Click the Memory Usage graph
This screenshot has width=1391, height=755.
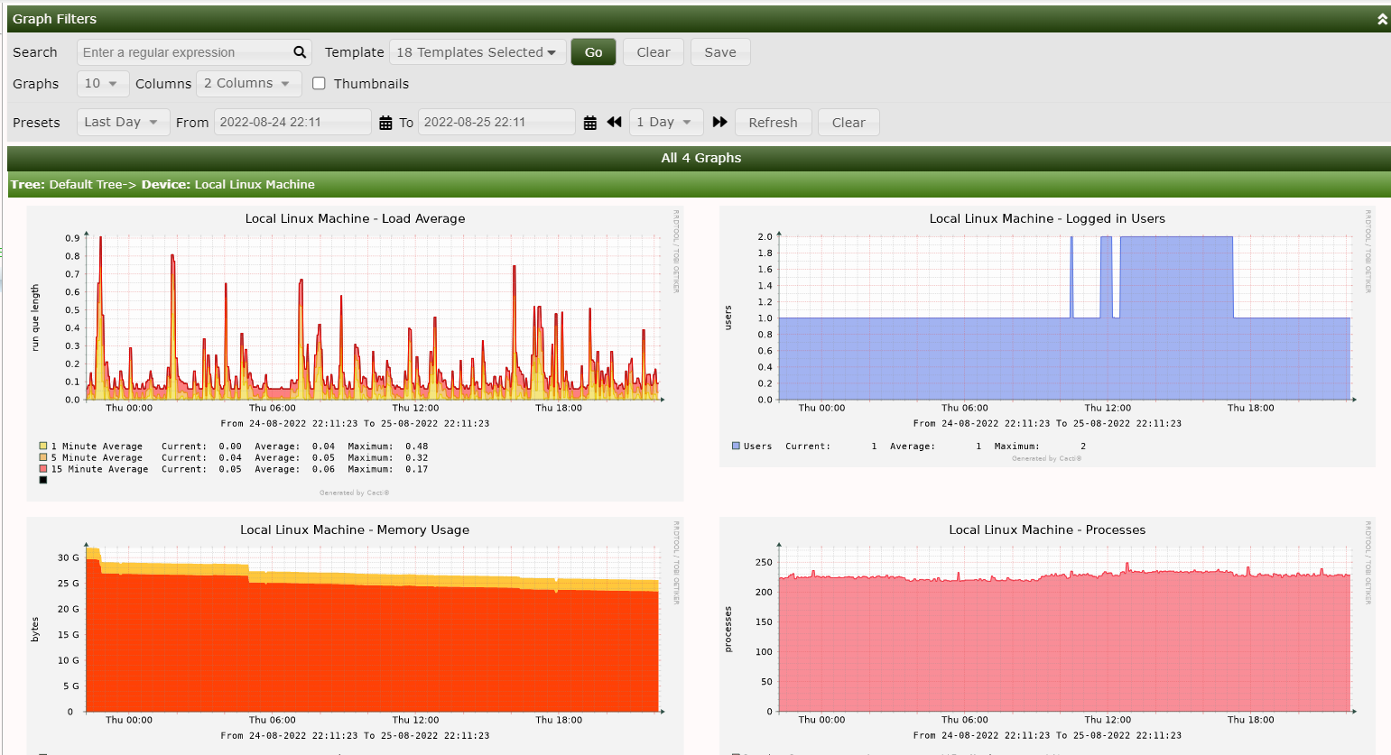[x=355, y=636]
